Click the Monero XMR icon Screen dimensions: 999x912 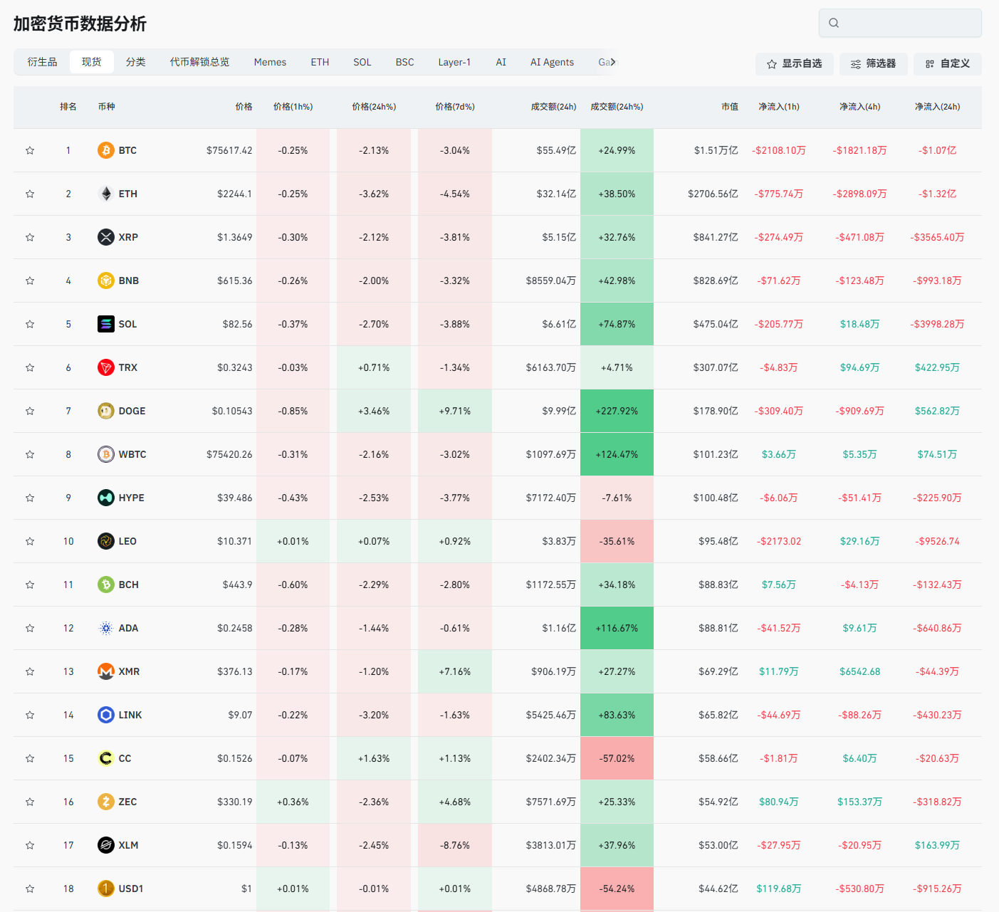coord(106,671)
